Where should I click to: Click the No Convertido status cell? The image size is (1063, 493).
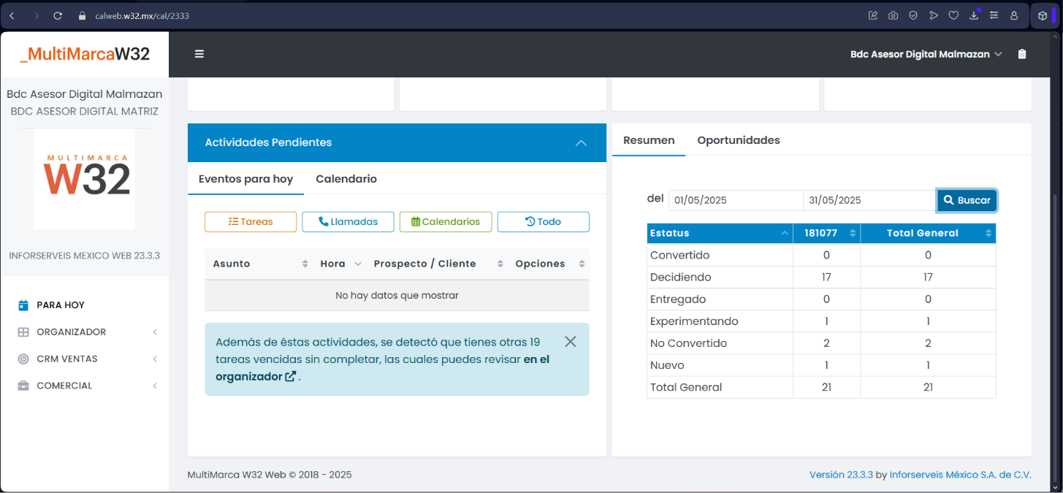(x=720, y=343)
